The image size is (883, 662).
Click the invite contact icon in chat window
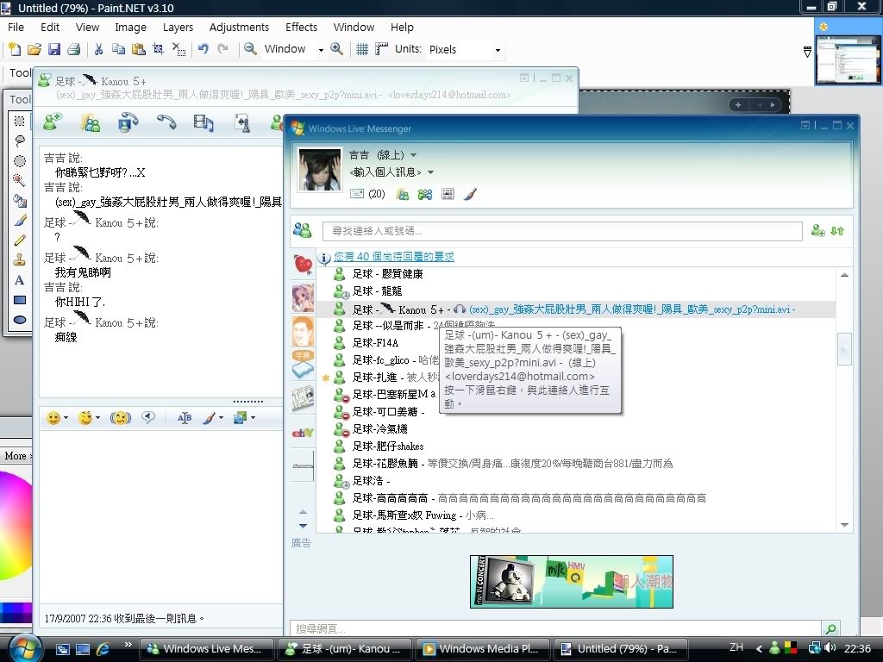point(53,122)
